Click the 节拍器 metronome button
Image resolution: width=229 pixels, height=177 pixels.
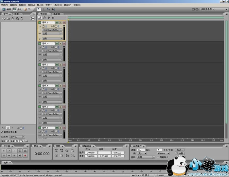(x=180, y=153)
